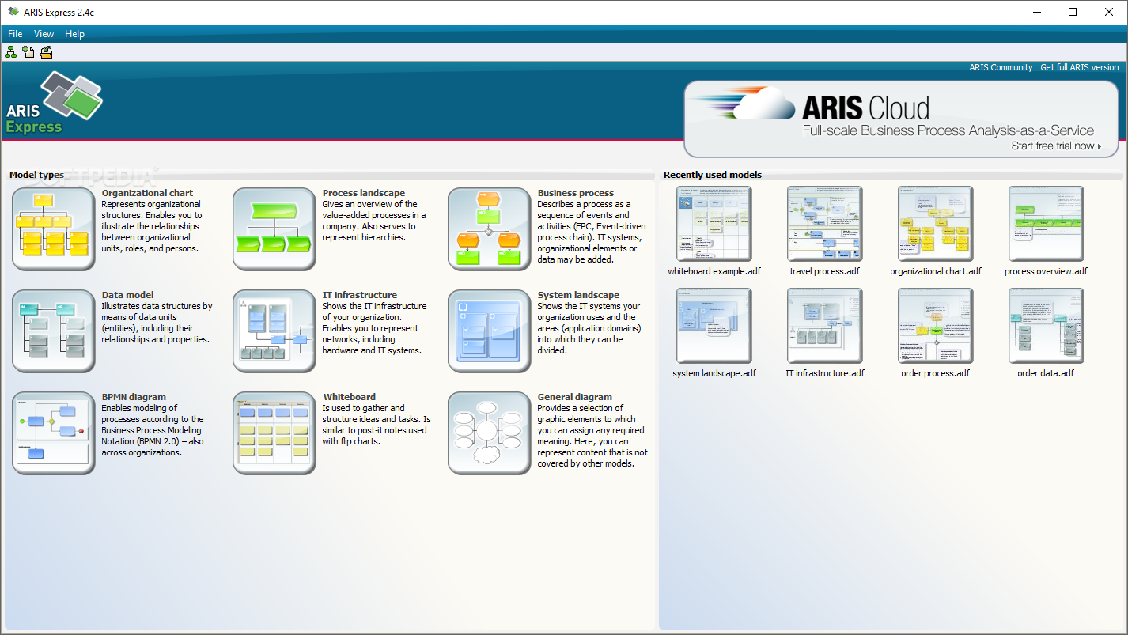
Task: Open the system landscape.adf thumbnail
Action: [x=714, y=326]
